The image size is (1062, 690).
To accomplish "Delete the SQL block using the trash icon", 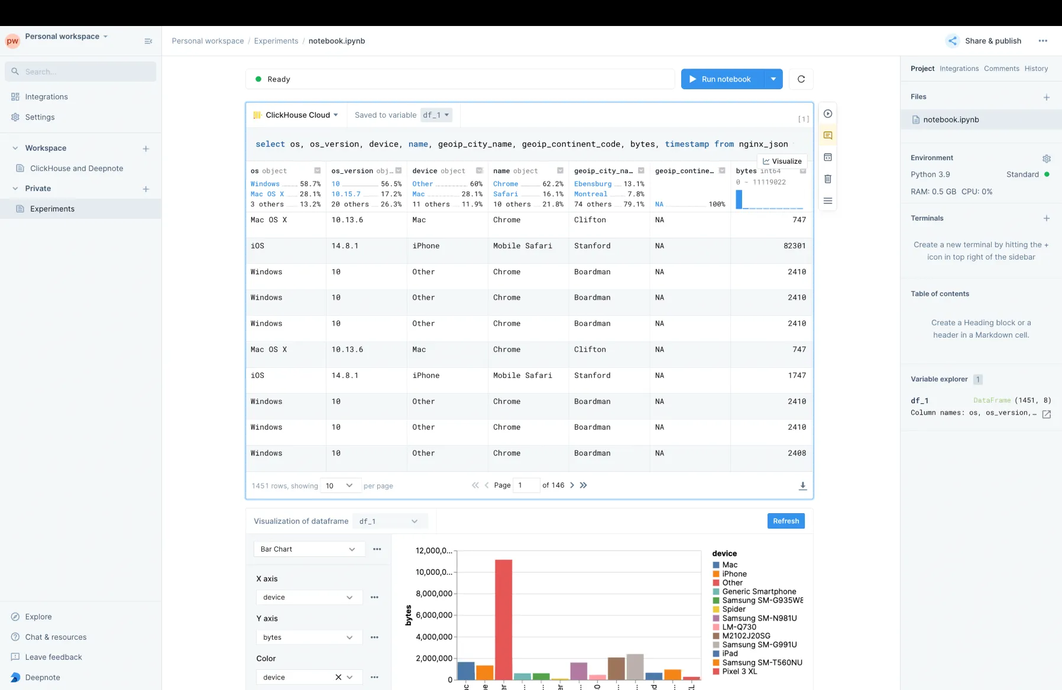I will (828, 179).
